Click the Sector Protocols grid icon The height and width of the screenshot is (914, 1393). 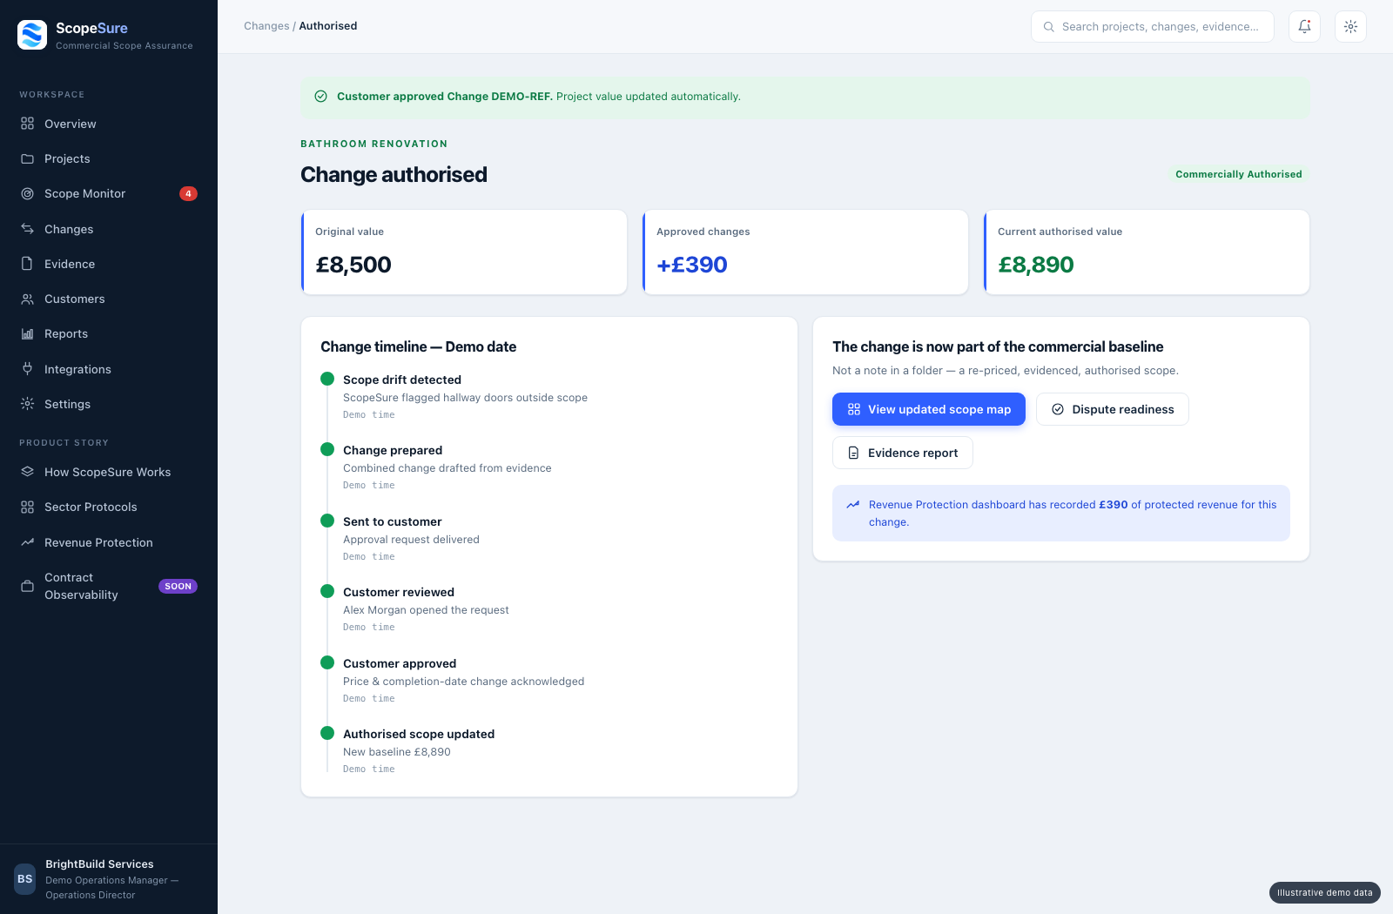(x=28, y=507)
